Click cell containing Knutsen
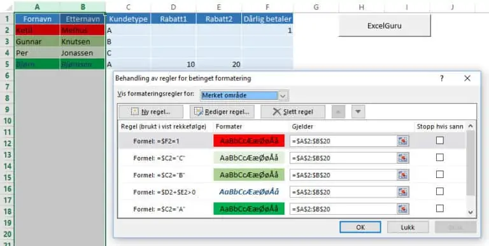Screen dimensions: 489x246 pyautogui.click(x=83, y=41)
